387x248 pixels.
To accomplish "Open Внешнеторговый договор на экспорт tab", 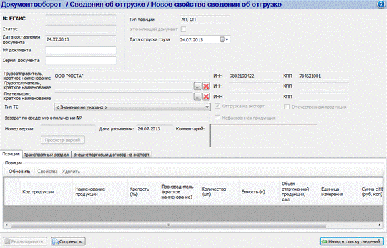I will pyautogui.click(x=111, y=155).
